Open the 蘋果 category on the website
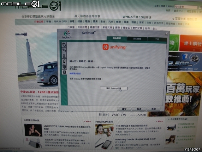Viewport: 202px width, 152px height. click(95, 22)
